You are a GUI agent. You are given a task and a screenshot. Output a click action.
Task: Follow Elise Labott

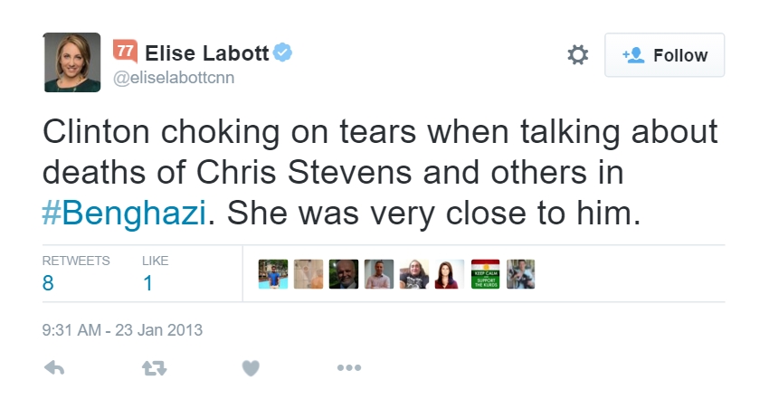[665, 55]
